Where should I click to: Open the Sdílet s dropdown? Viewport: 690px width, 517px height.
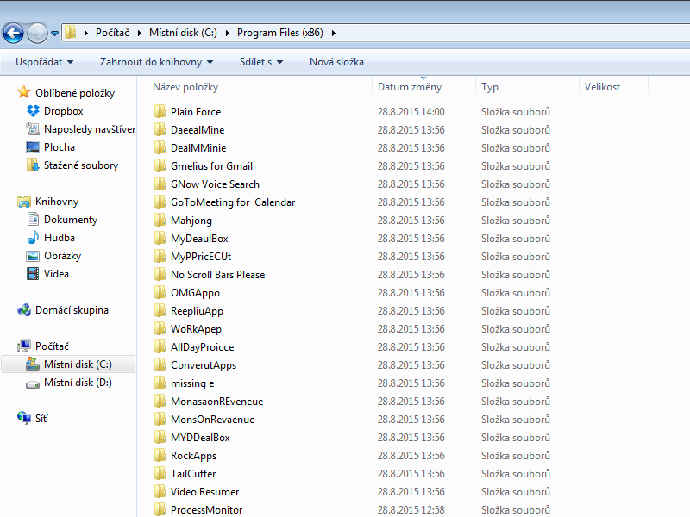(x=261, y=62)
